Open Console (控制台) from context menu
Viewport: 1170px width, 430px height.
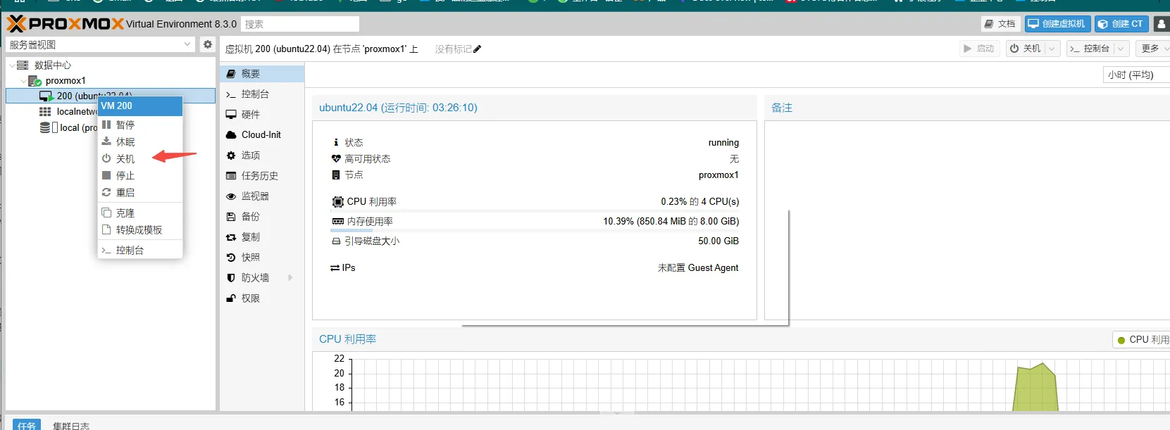coord(139,250)
